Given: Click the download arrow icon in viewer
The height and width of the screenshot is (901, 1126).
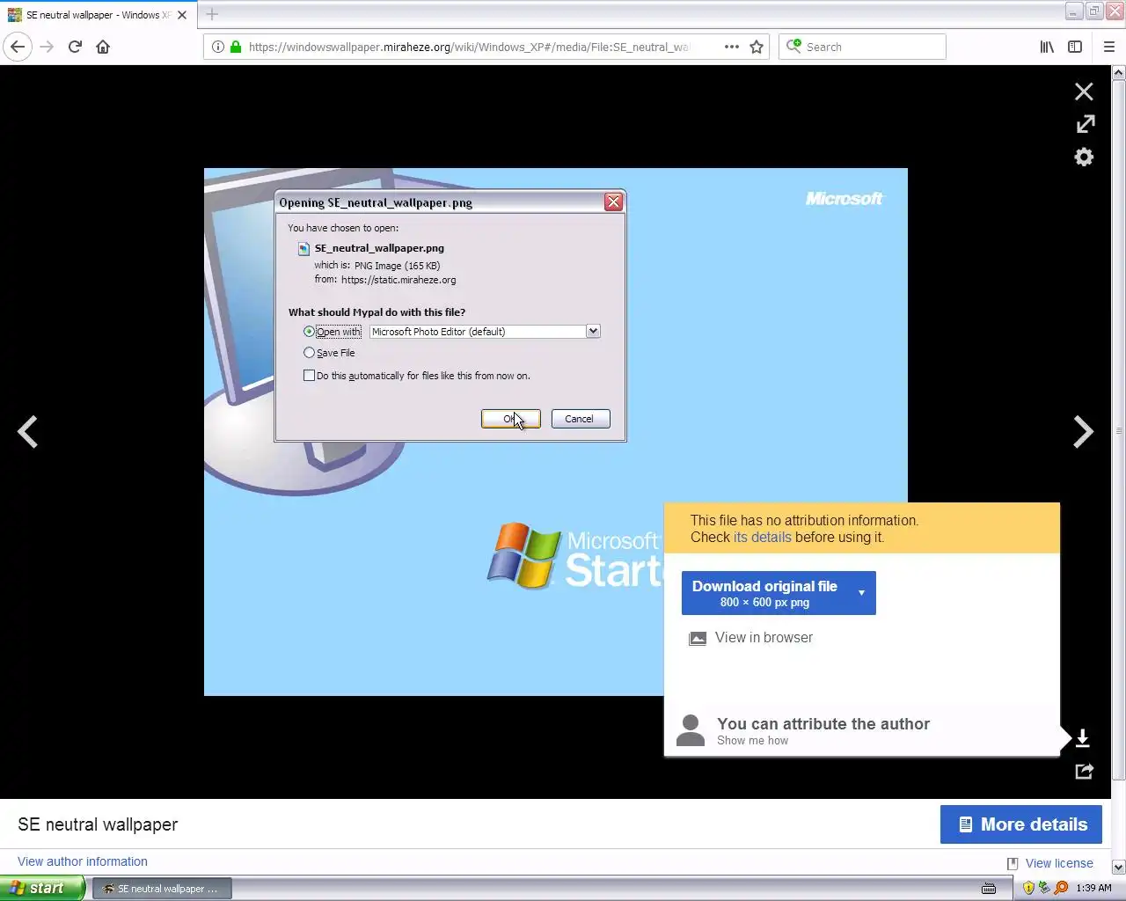Looking at the screenshot, I should tap(1083, 738).
